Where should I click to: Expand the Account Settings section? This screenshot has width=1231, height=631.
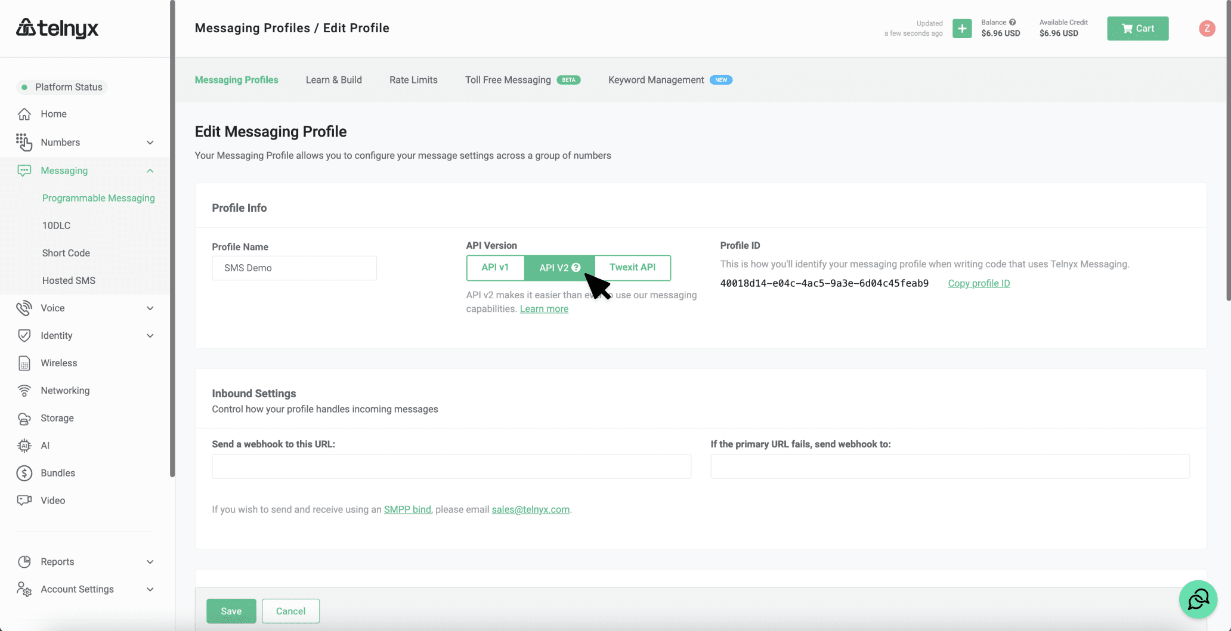(x=150, y=589)
